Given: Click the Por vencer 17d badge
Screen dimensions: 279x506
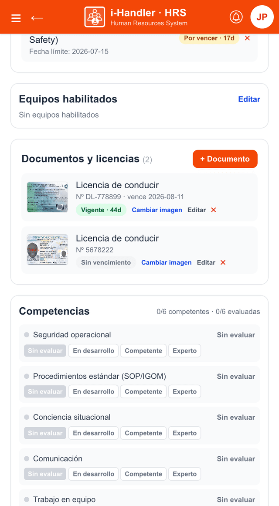Looking at the screenshot, I should (209, 38).
